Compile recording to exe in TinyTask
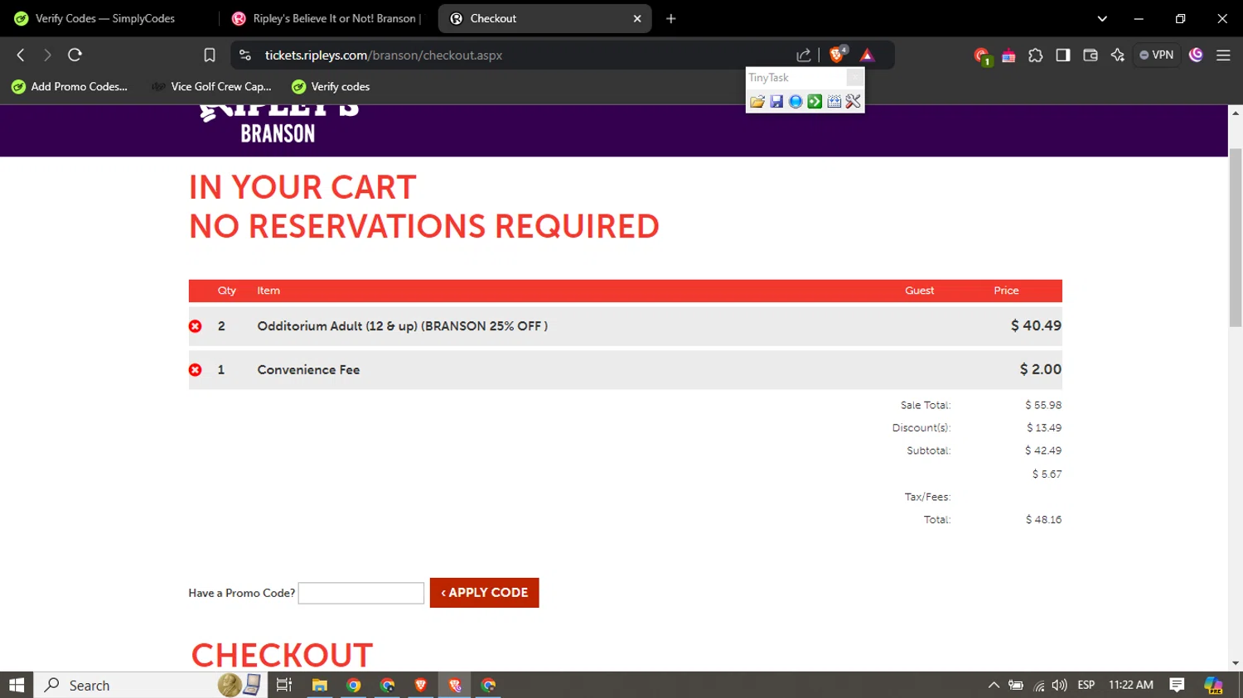 [834, 102]
